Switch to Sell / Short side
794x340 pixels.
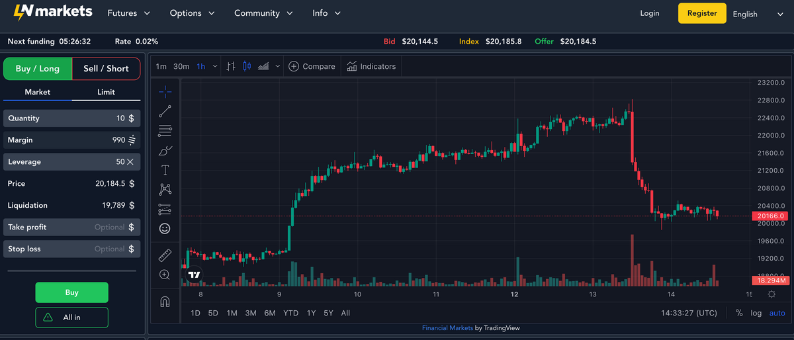106,69
